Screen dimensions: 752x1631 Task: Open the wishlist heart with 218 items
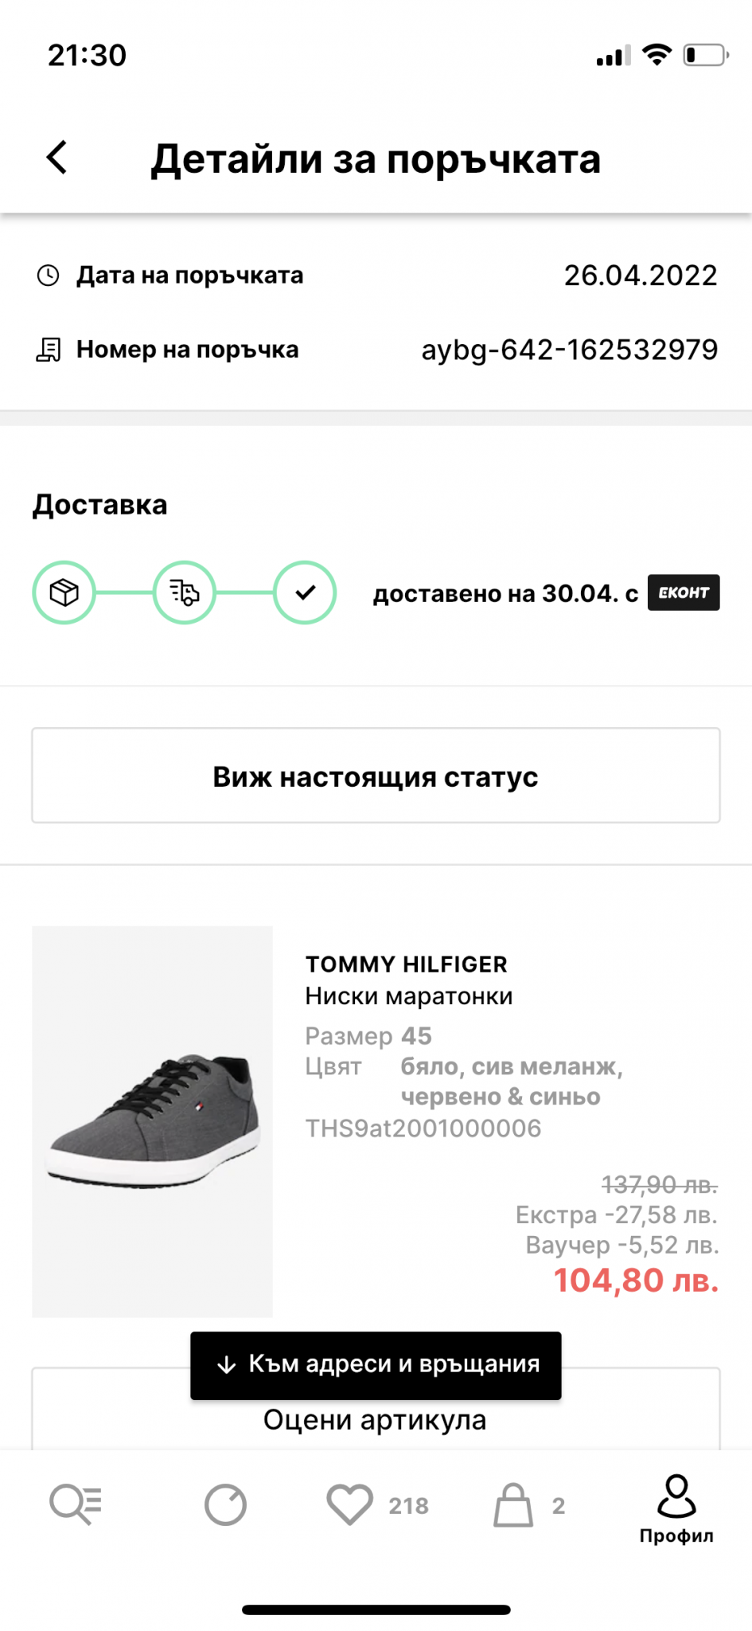[x=350, y=1504]
